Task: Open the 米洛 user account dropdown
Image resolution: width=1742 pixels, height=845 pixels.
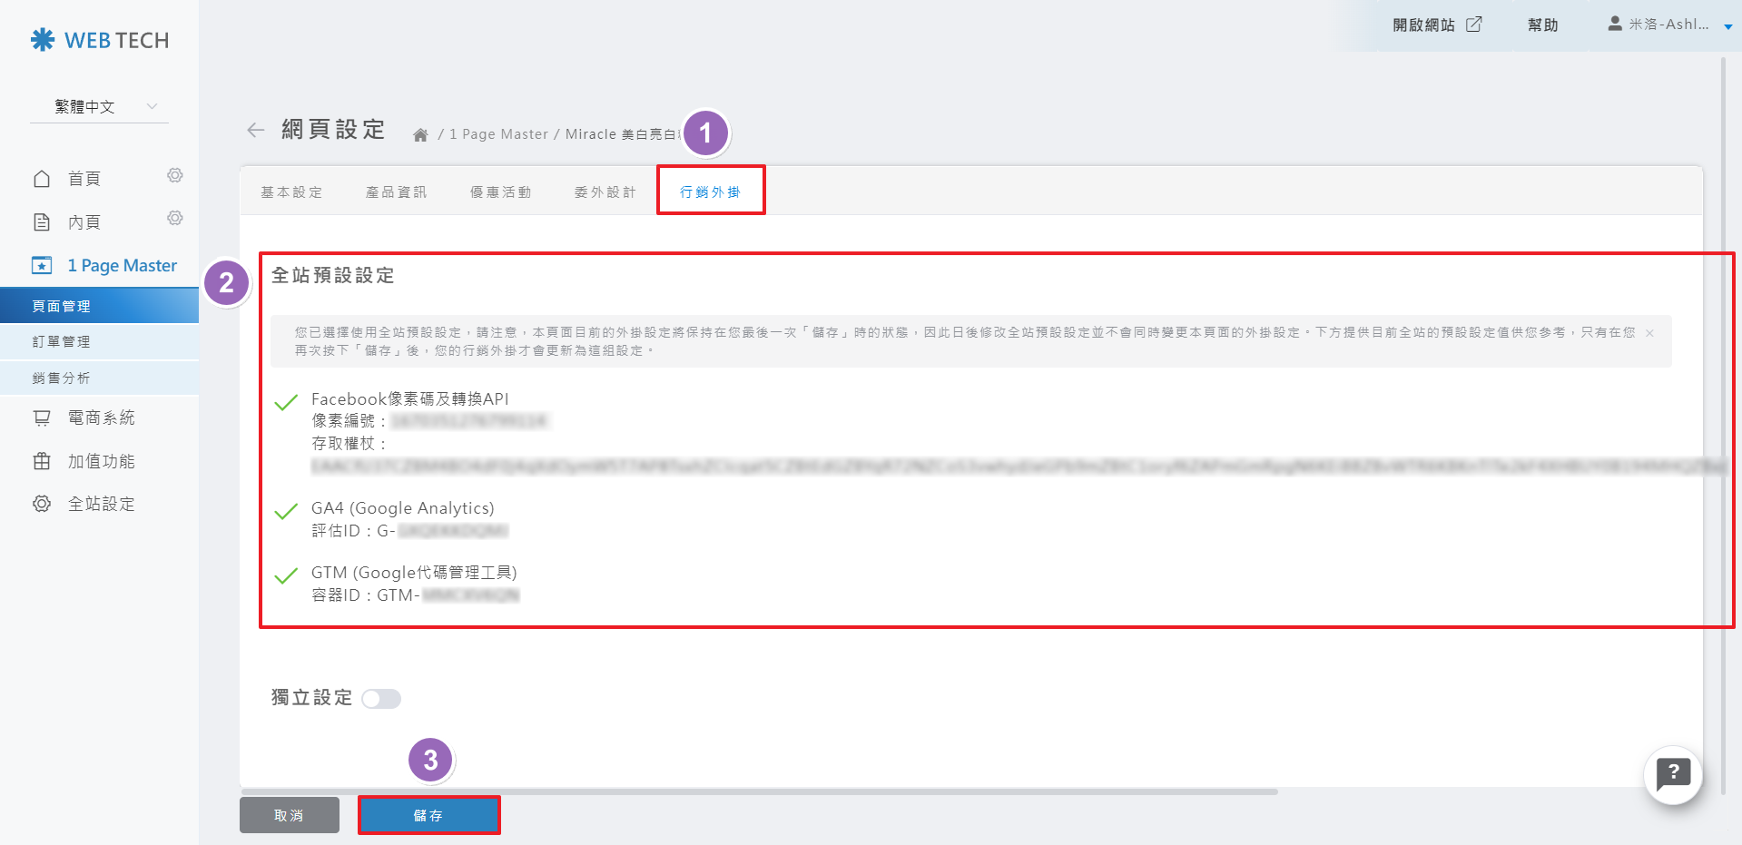Action: (1669, 25)
